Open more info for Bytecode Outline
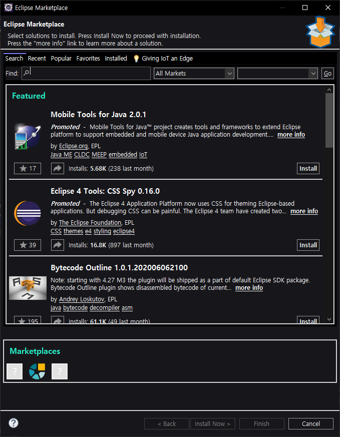The height and width of the screenshot is (437, 340). pos(249,288)
